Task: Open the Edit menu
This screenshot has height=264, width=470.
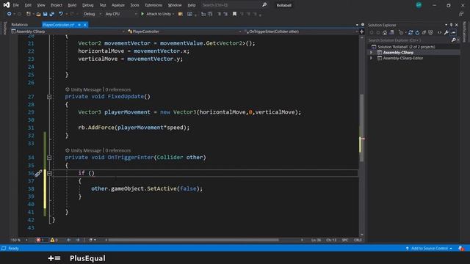Action: point(28,5)
